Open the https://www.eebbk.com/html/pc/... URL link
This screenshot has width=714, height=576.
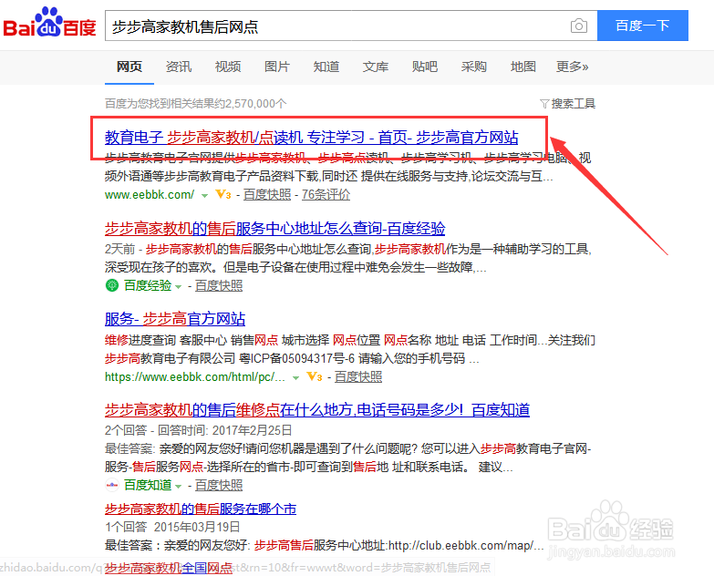click(195, 376)
